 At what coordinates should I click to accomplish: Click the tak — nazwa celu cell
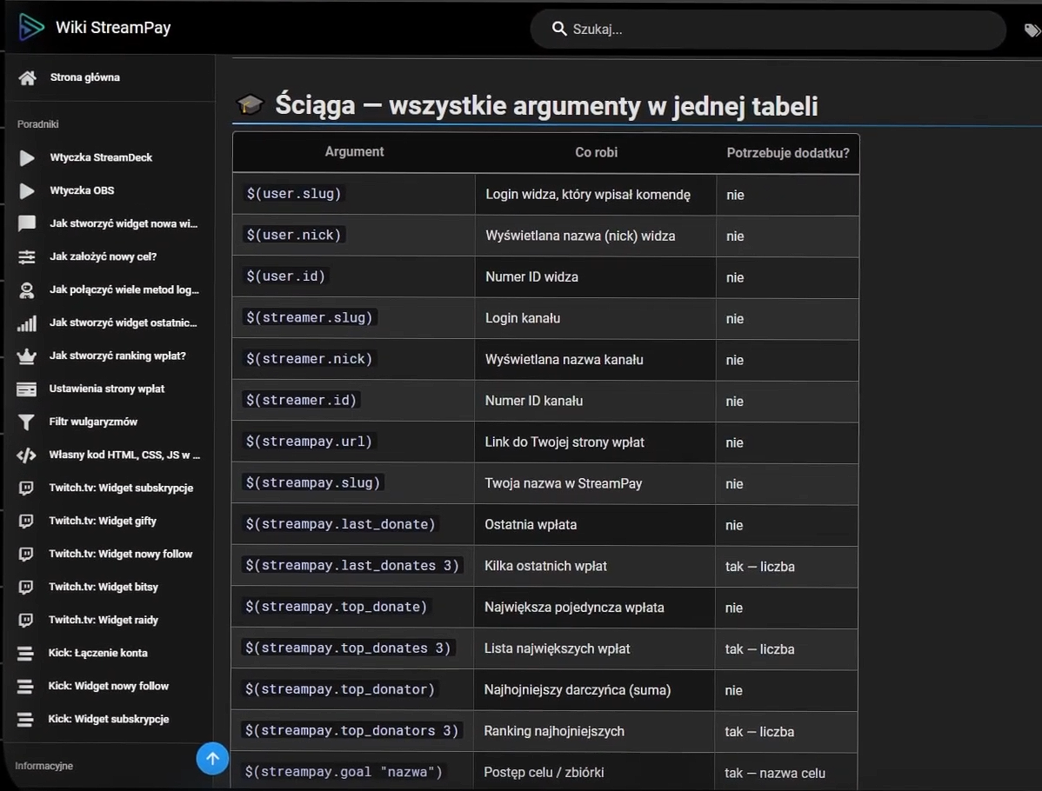[786, 773]
